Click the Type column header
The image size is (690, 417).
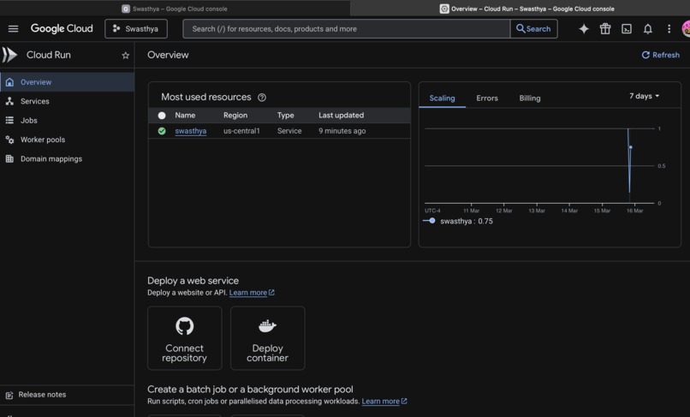pyautogui.click(x=286, y=116)
